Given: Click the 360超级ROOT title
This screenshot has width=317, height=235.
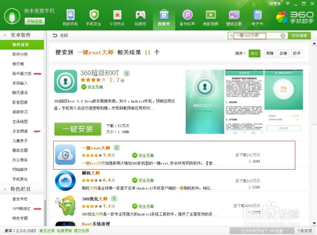Looking at the screenshot, I should [100, 73].
